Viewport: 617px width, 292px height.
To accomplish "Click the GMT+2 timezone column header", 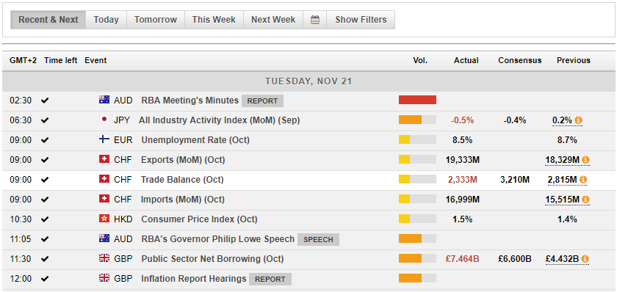I will coord(24,60).
